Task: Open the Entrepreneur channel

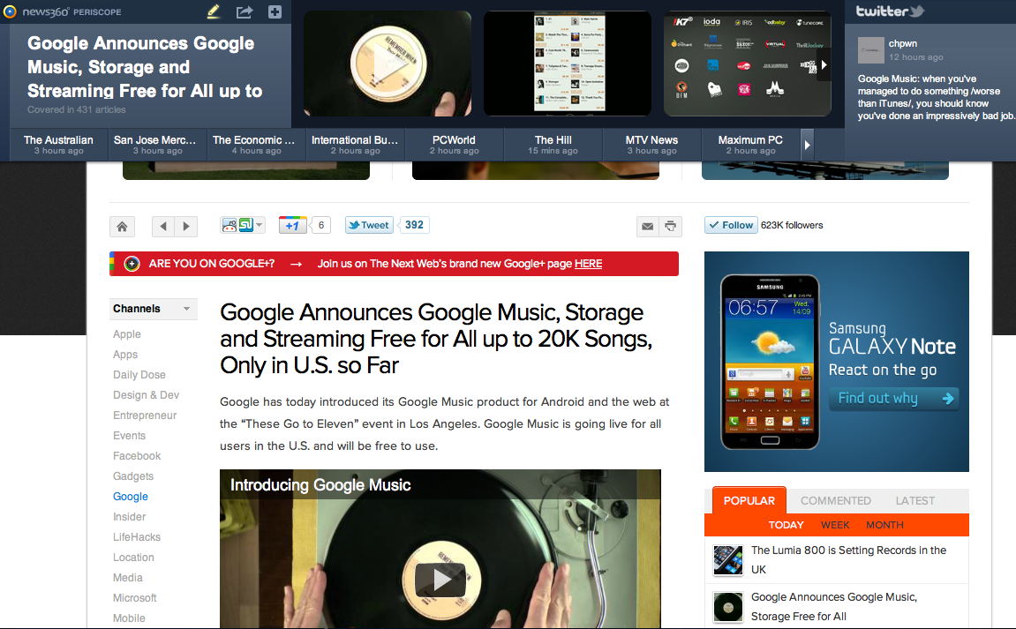Action: [145, 416]
